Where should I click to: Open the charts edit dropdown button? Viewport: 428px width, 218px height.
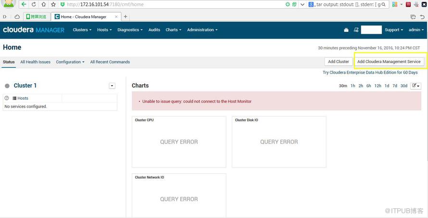tap(415, 86)
